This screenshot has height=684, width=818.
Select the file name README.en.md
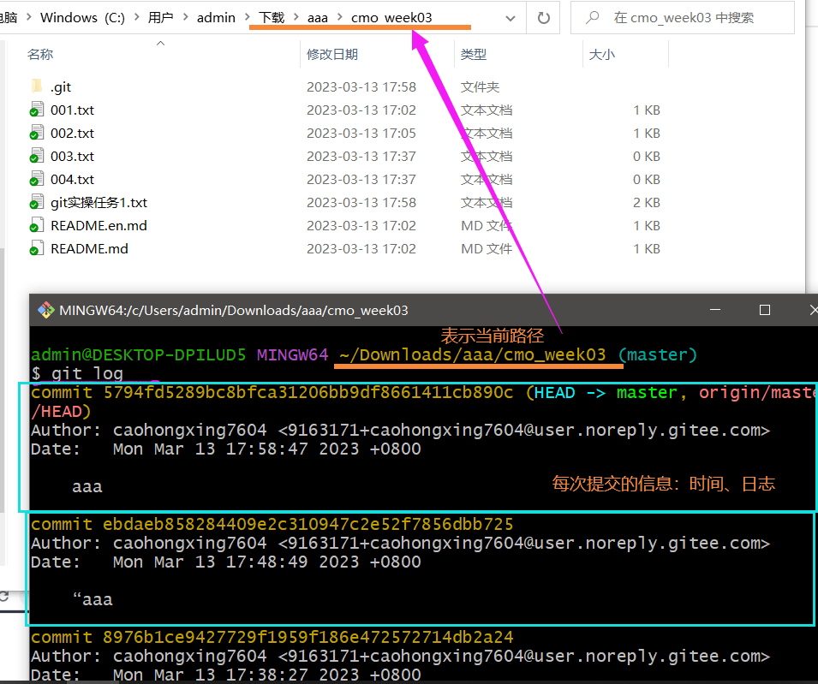pyautogui.click(x=99, y=225)
